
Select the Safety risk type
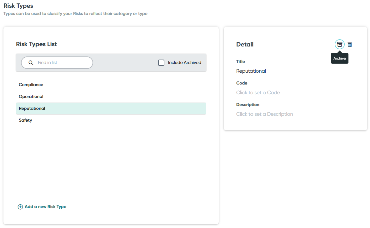pyautogui.click(x=111, y=120)
